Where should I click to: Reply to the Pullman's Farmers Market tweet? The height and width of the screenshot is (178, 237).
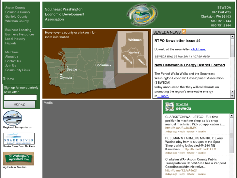182,153
